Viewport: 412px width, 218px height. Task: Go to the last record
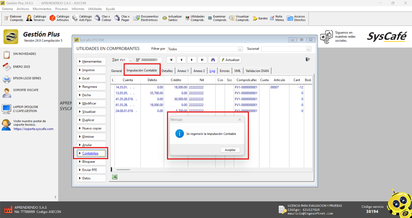tap(202, 60)
